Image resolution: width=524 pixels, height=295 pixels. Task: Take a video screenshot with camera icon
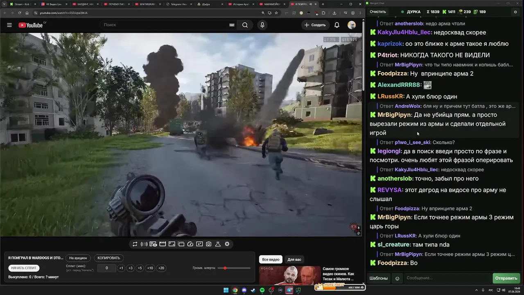point(209,244)
